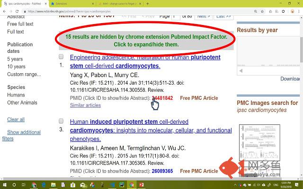Click the Clear all filters link
Image resolution: width=303 pixels, height=189 pixels.
[x=16, y=120]
